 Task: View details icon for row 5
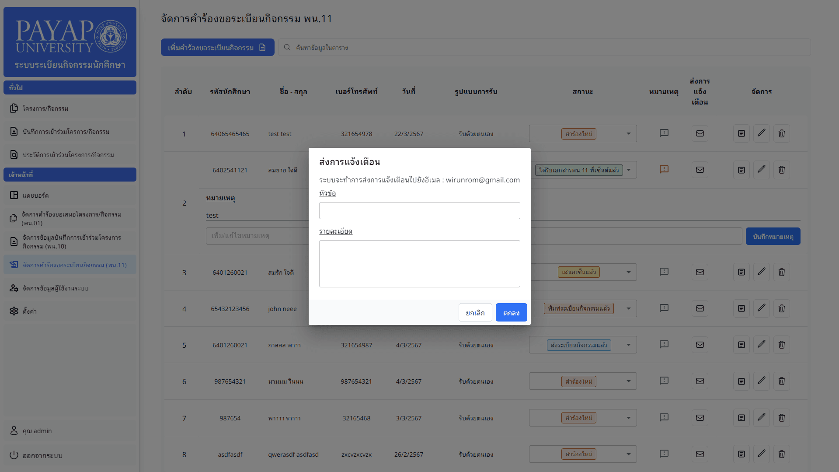741,345
